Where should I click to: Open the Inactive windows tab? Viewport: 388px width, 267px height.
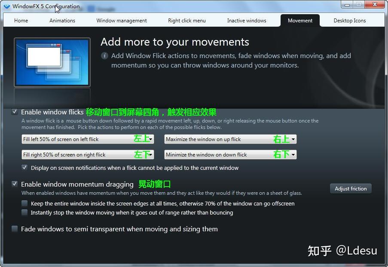pos(246,20)
